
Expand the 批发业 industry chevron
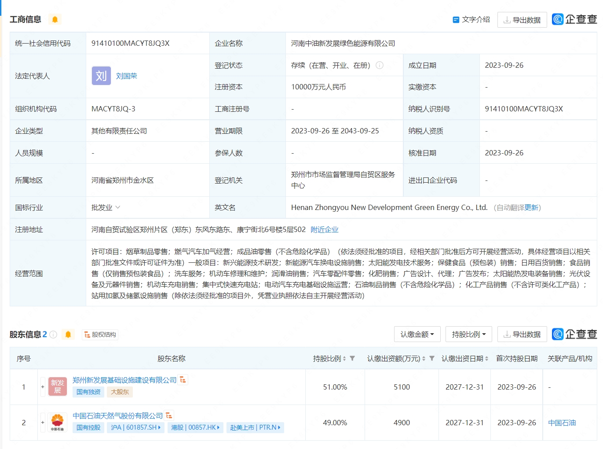pos(117,207)
